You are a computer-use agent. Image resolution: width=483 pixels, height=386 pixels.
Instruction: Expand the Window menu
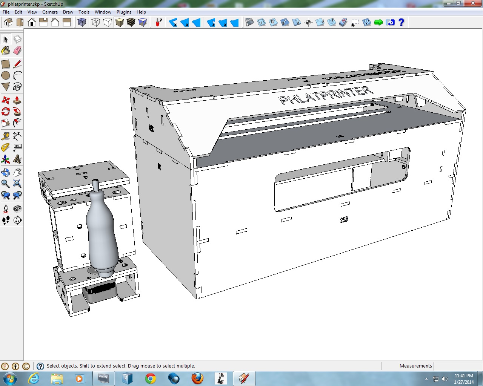(x=103, y=12)
